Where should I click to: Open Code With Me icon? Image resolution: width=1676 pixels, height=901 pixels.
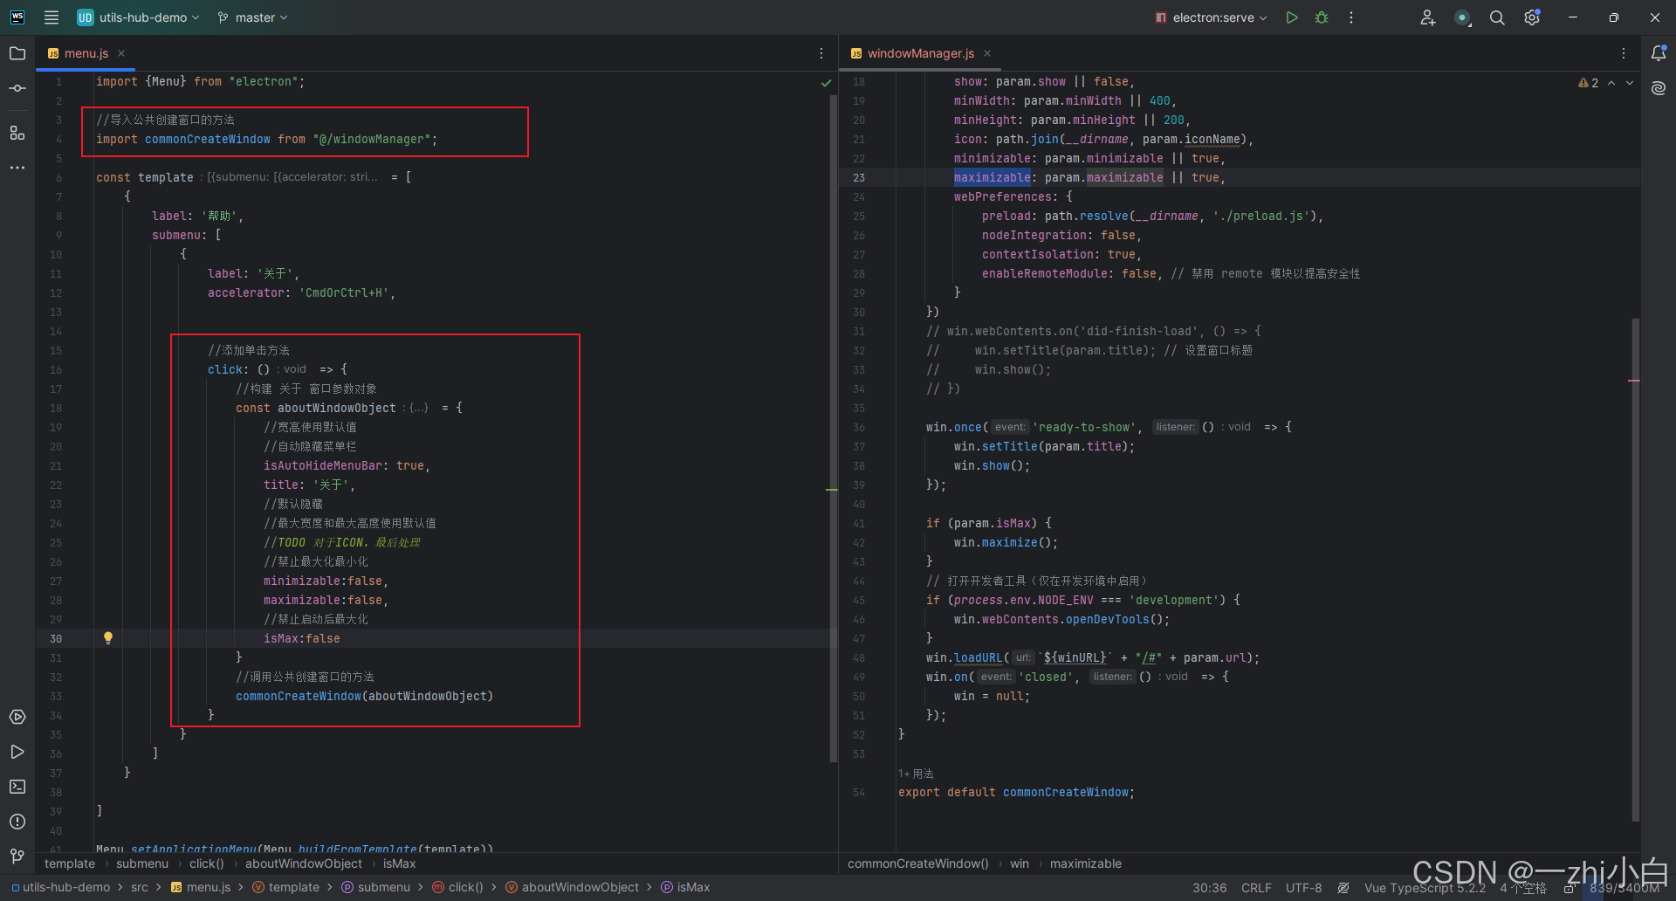1427,17
